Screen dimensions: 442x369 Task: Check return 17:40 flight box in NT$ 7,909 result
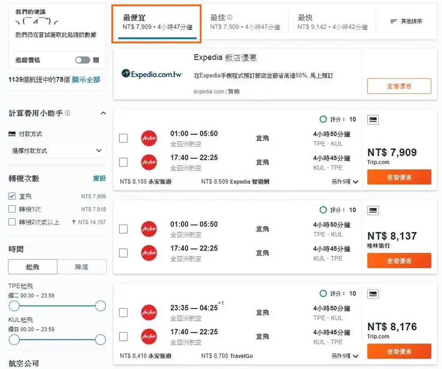click(123, 162)
